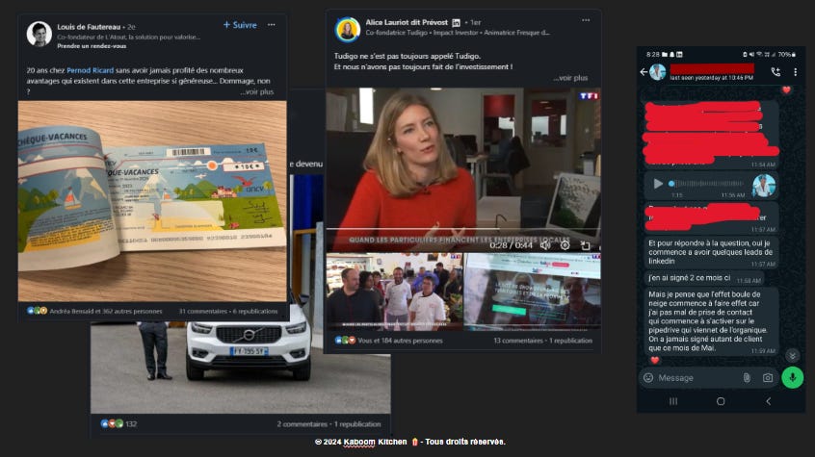The image size is (815, 457).
Task: Tap the WhatsApp back arrow
Action: pyautogui.click(x=644, y=72)
